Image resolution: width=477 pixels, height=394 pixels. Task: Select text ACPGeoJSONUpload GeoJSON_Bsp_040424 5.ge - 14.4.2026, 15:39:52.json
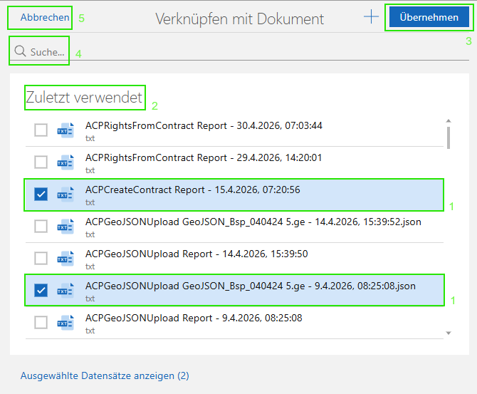253,222
